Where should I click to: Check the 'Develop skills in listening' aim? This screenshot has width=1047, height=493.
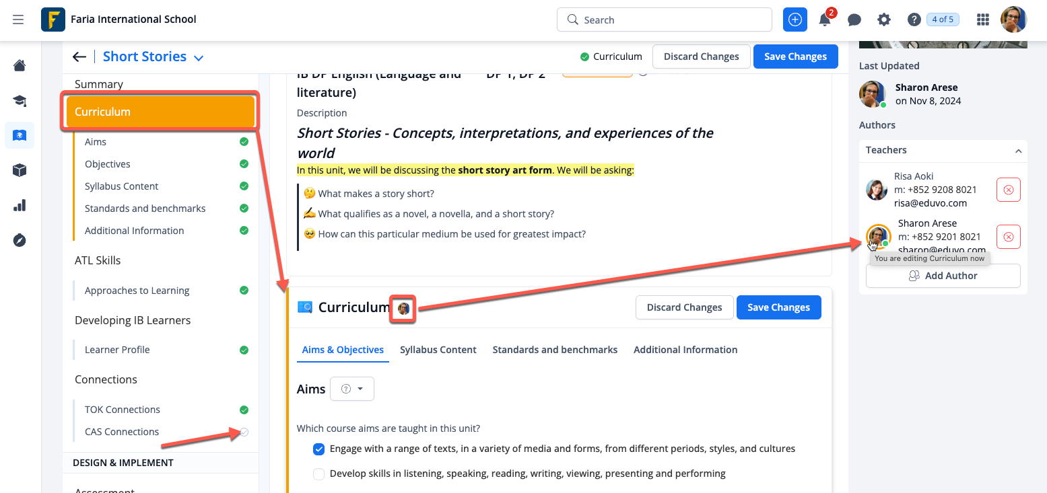[319, 473]
